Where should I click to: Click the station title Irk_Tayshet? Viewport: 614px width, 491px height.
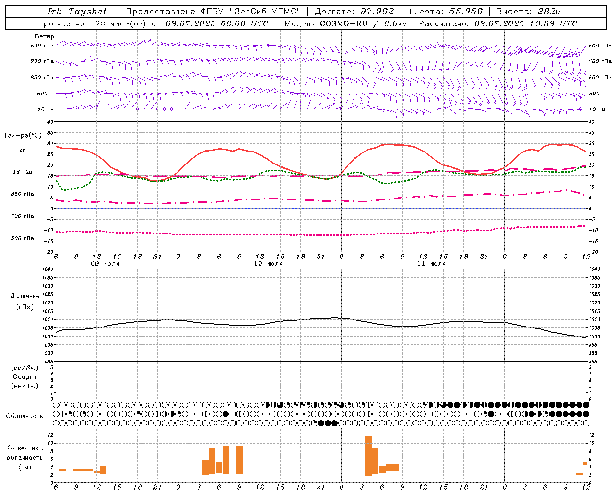point(77,12)
